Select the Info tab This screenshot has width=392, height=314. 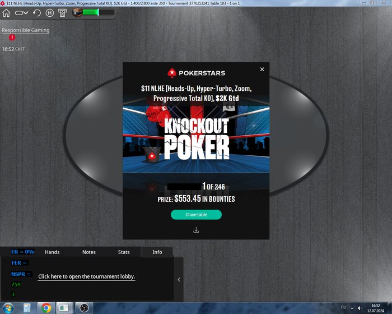(x=157, y=252)
